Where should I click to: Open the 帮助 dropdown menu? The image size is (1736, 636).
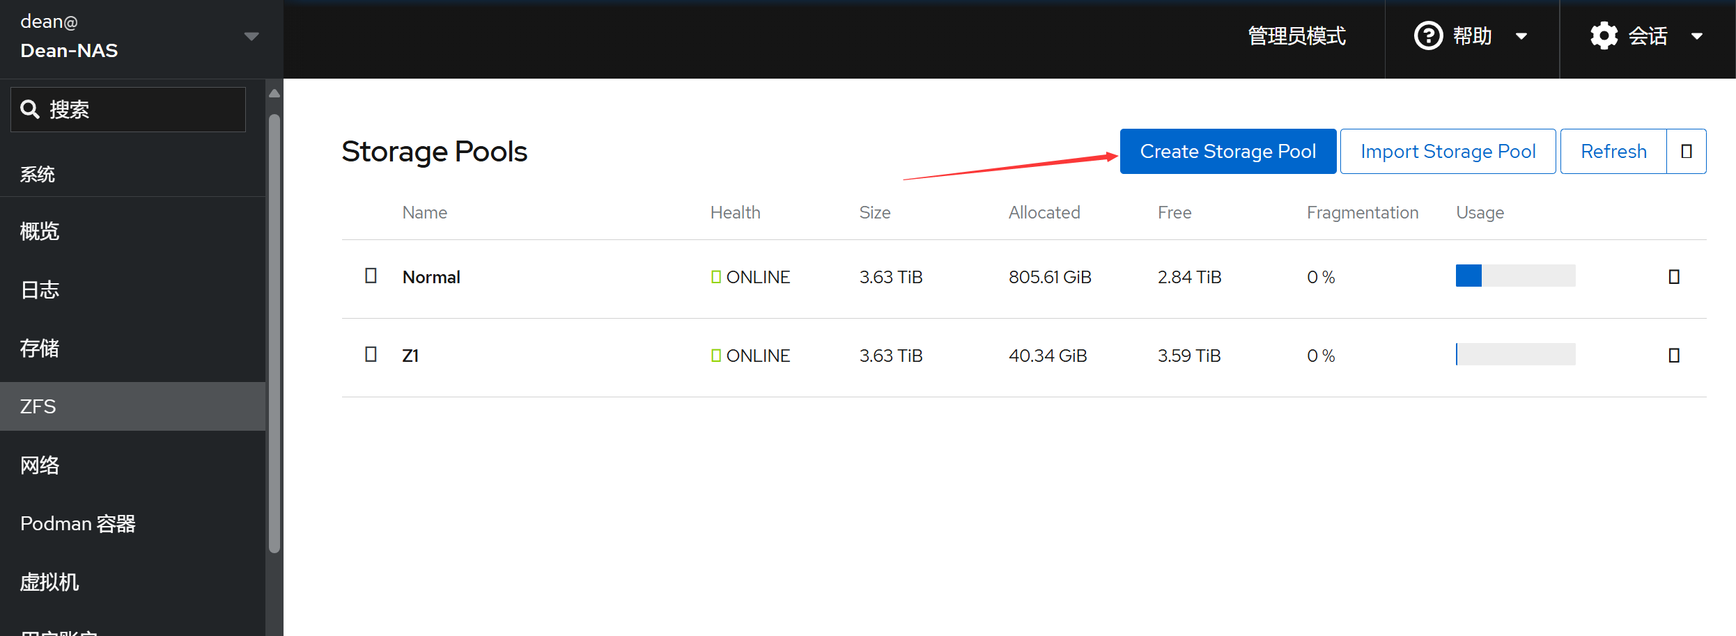click(x=1521, y=36)
